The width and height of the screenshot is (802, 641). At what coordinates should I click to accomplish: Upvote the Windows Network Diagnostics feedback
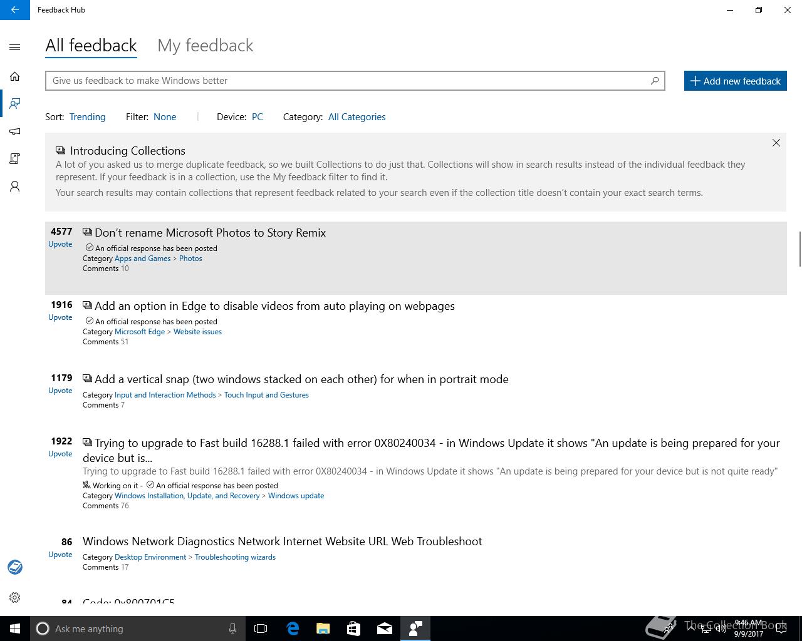tap(60, 555)
